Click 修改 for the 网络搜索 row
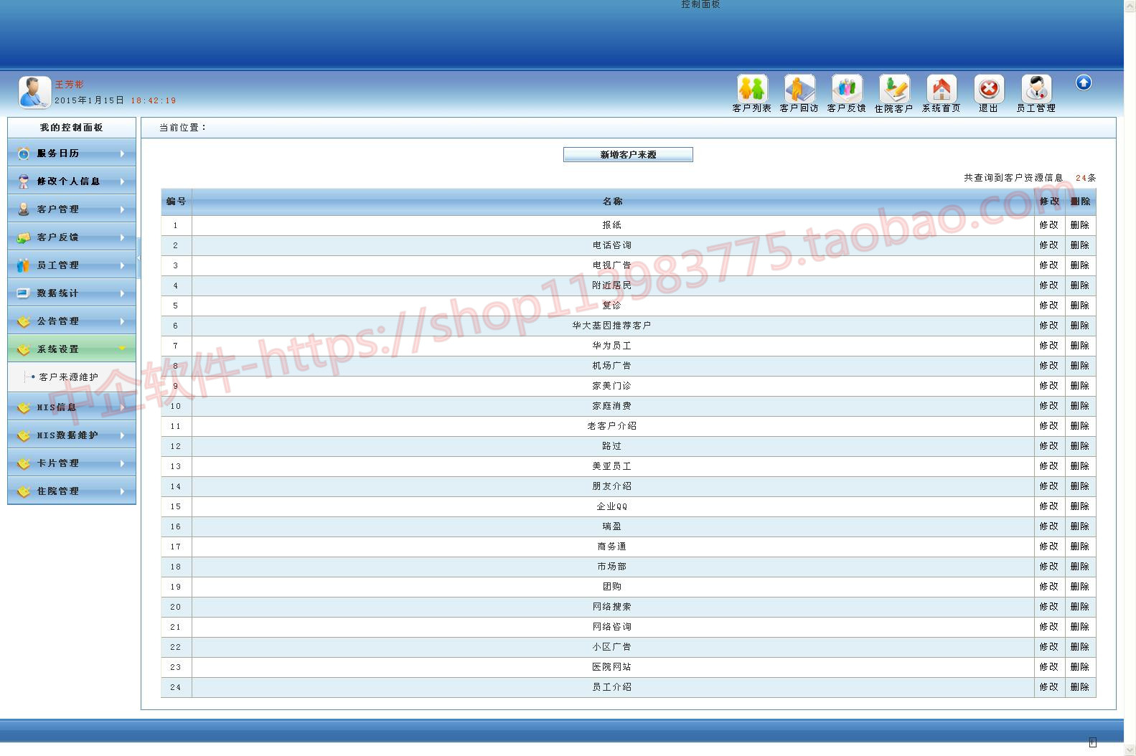Screen dimensions: 1136x756 1049,607
